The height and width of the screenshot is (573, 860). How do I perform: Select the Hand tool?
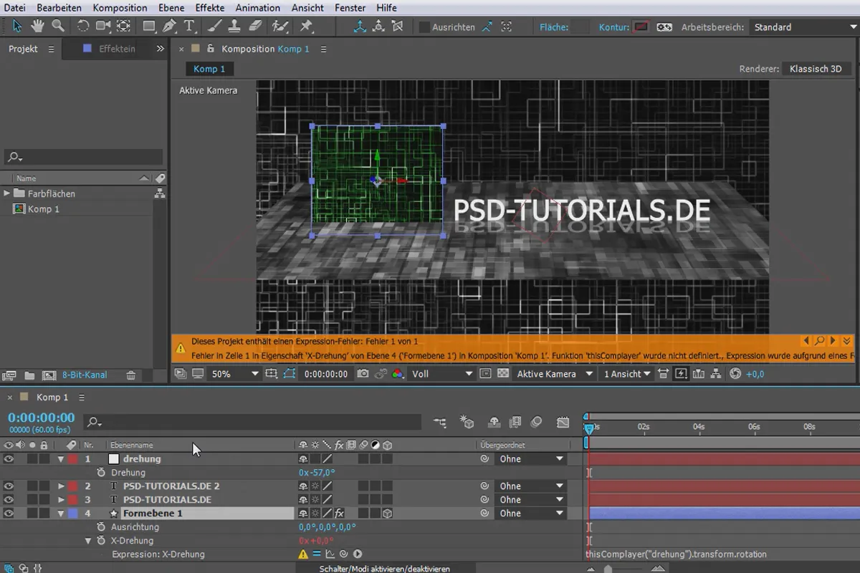[37, 27]
